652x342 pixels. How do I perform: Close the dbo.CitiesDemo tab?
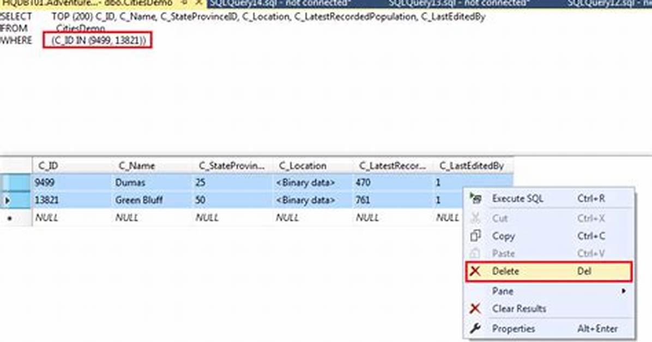pos(199,3)
